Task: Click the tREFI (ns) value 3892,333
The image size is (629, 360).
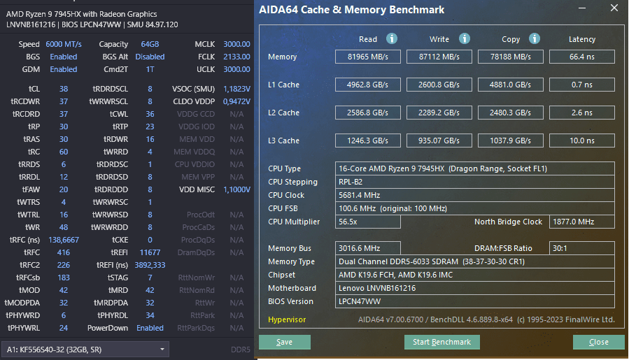Action: pyautogui.click(x=150, y=265)
